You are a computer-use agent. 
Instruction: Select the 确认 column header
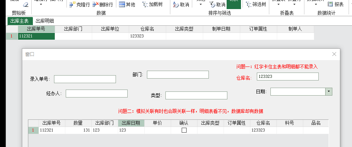pos(184,123)
